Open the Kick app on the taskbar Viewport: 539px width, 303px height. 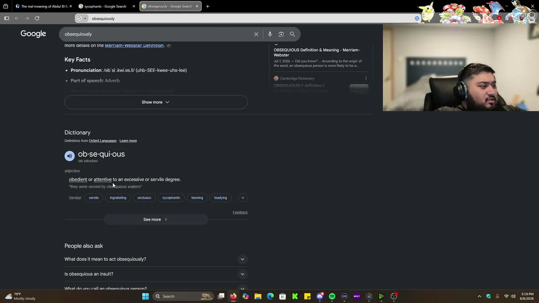point(295,296)
